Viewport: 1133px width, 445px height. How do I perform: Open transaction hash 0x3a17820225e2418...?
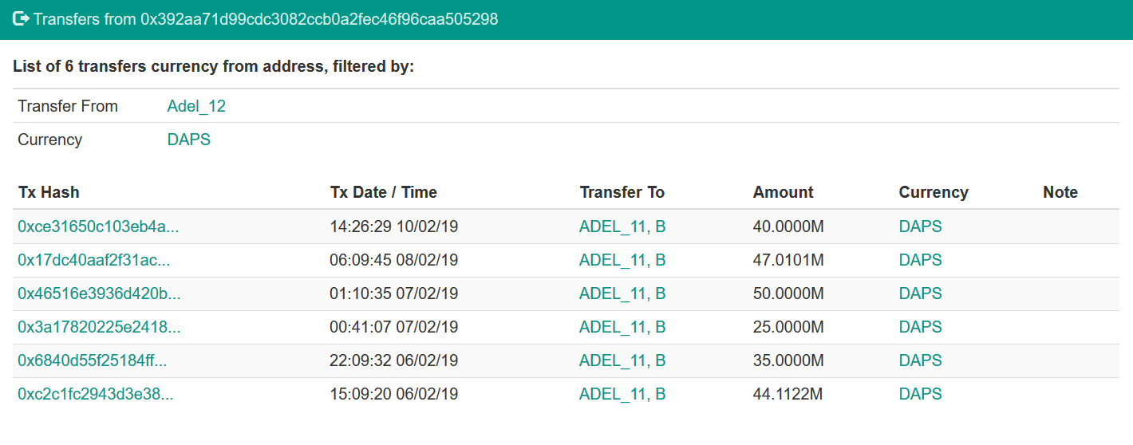click(x=99, y=327)
